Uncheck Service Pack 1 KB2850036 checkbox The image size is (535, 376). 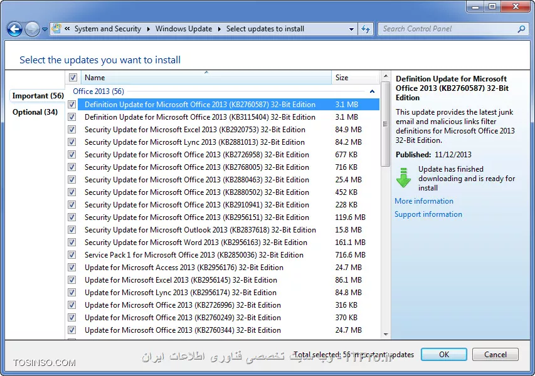click(x=72, y=254)
